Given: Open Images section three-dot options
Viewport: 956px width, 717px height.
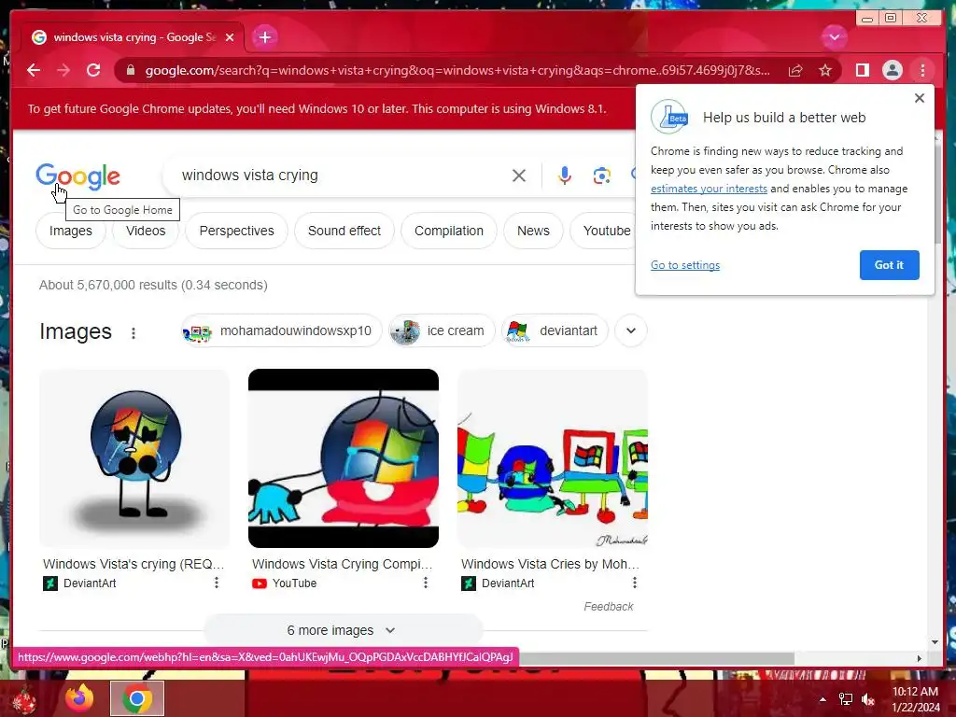Looking at the screenshot, I should tap(134, 332).
